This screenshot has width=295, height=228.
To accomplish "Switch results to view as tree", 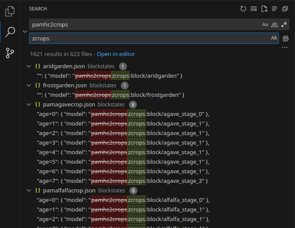I will (275, 9).
